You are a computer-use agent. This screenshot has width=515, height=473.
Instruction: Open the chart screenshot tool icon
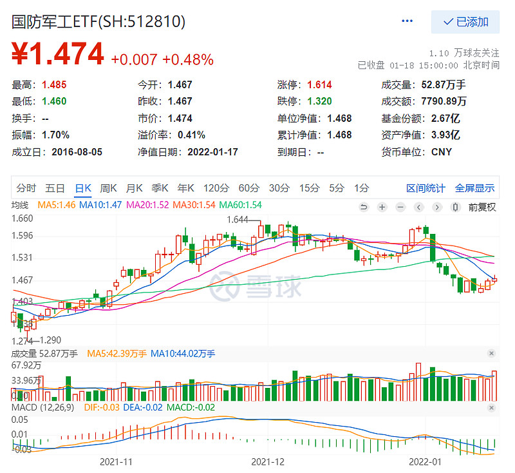(x=455, y=208)
